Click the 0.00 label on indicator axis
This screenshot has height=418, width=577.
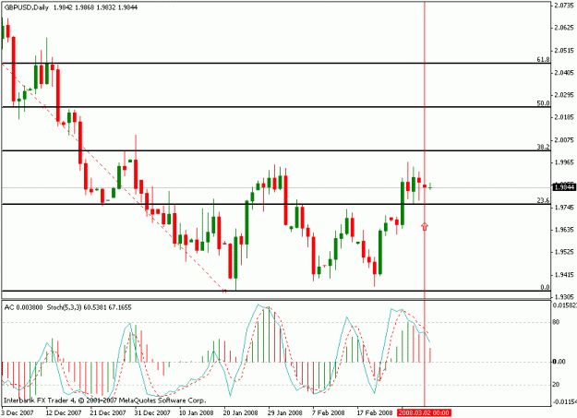[559, 362]
